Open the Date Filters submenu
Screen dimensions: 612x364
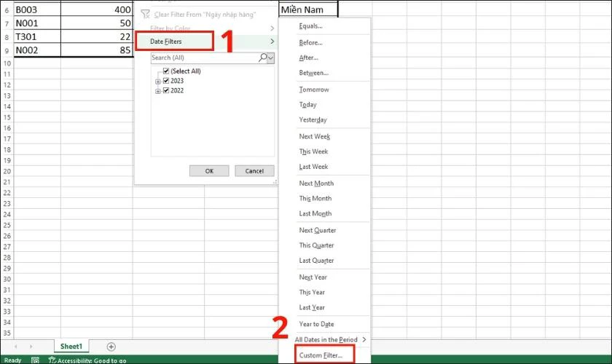point(205,41)
